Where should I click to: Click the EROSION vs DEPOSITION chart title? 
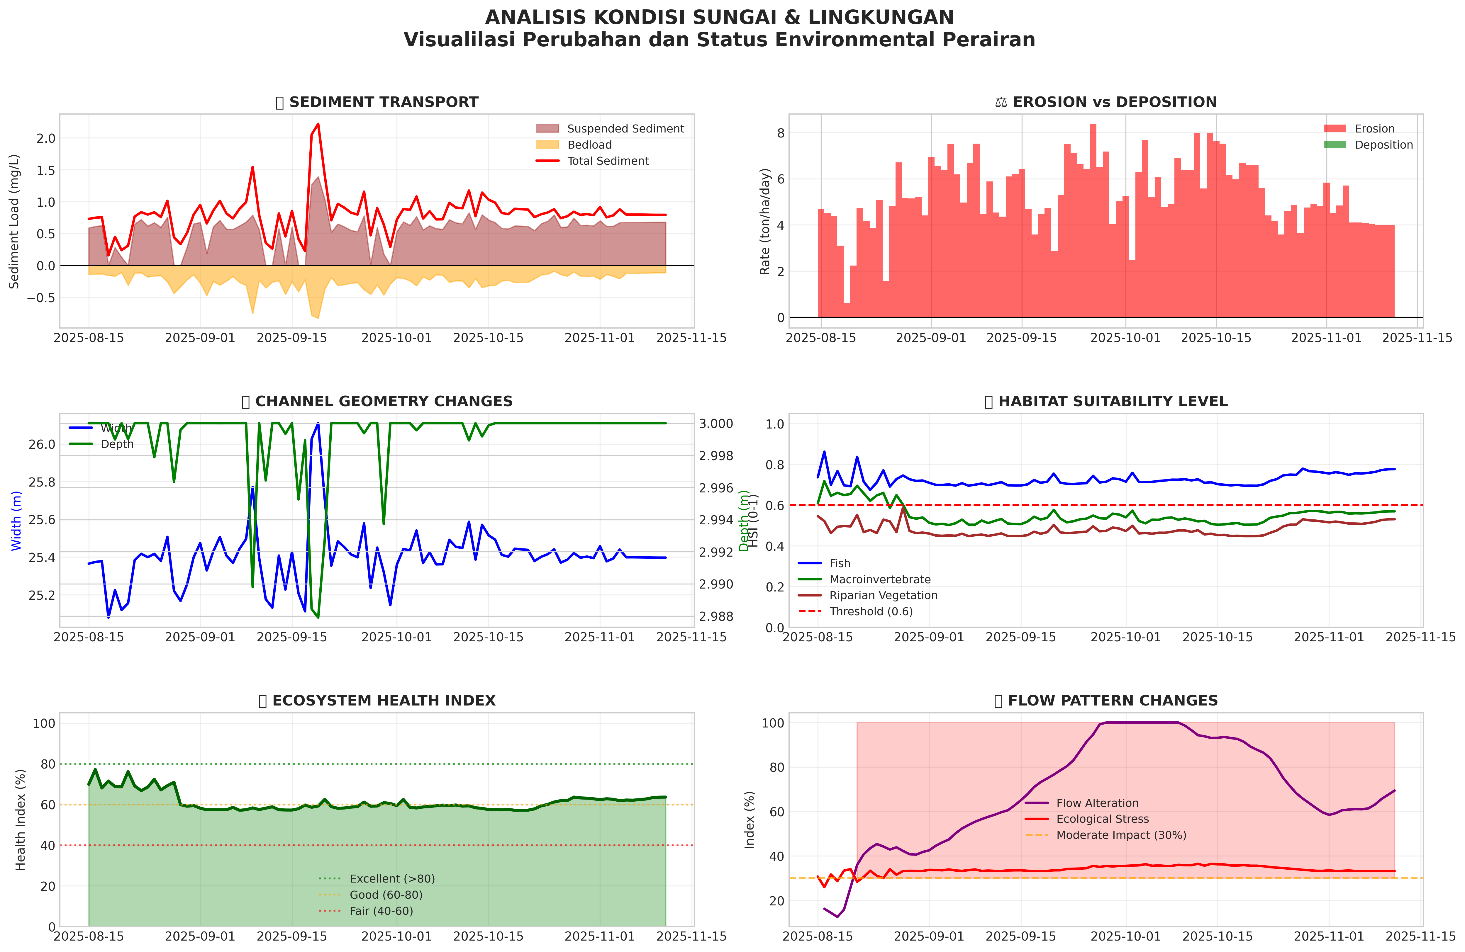tap(1105, 102)
